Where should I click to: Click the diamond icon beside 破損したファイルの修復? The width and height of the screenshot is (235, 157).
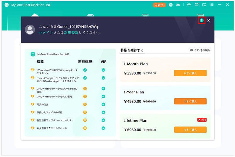point(33,112)
